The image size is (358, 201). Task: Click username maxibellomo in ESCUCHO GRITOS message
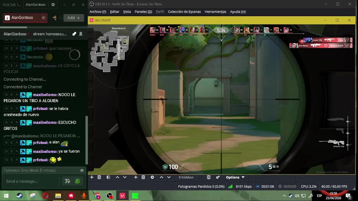tap(45, 123)
